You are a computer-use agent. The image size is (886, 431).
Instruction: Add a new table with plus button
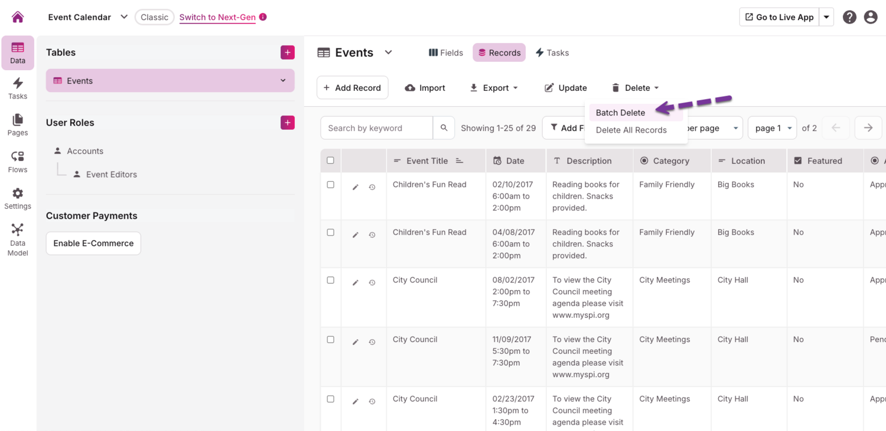pyautogui.click(x=288, y=52)
